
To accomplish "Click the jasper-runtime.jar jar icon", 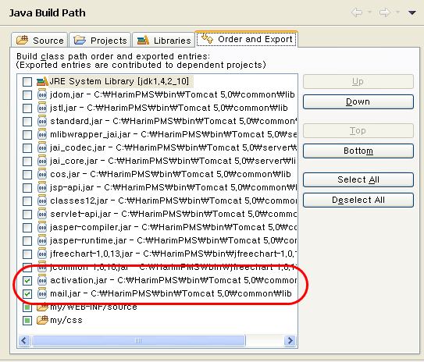I will [x=42, y=240].
